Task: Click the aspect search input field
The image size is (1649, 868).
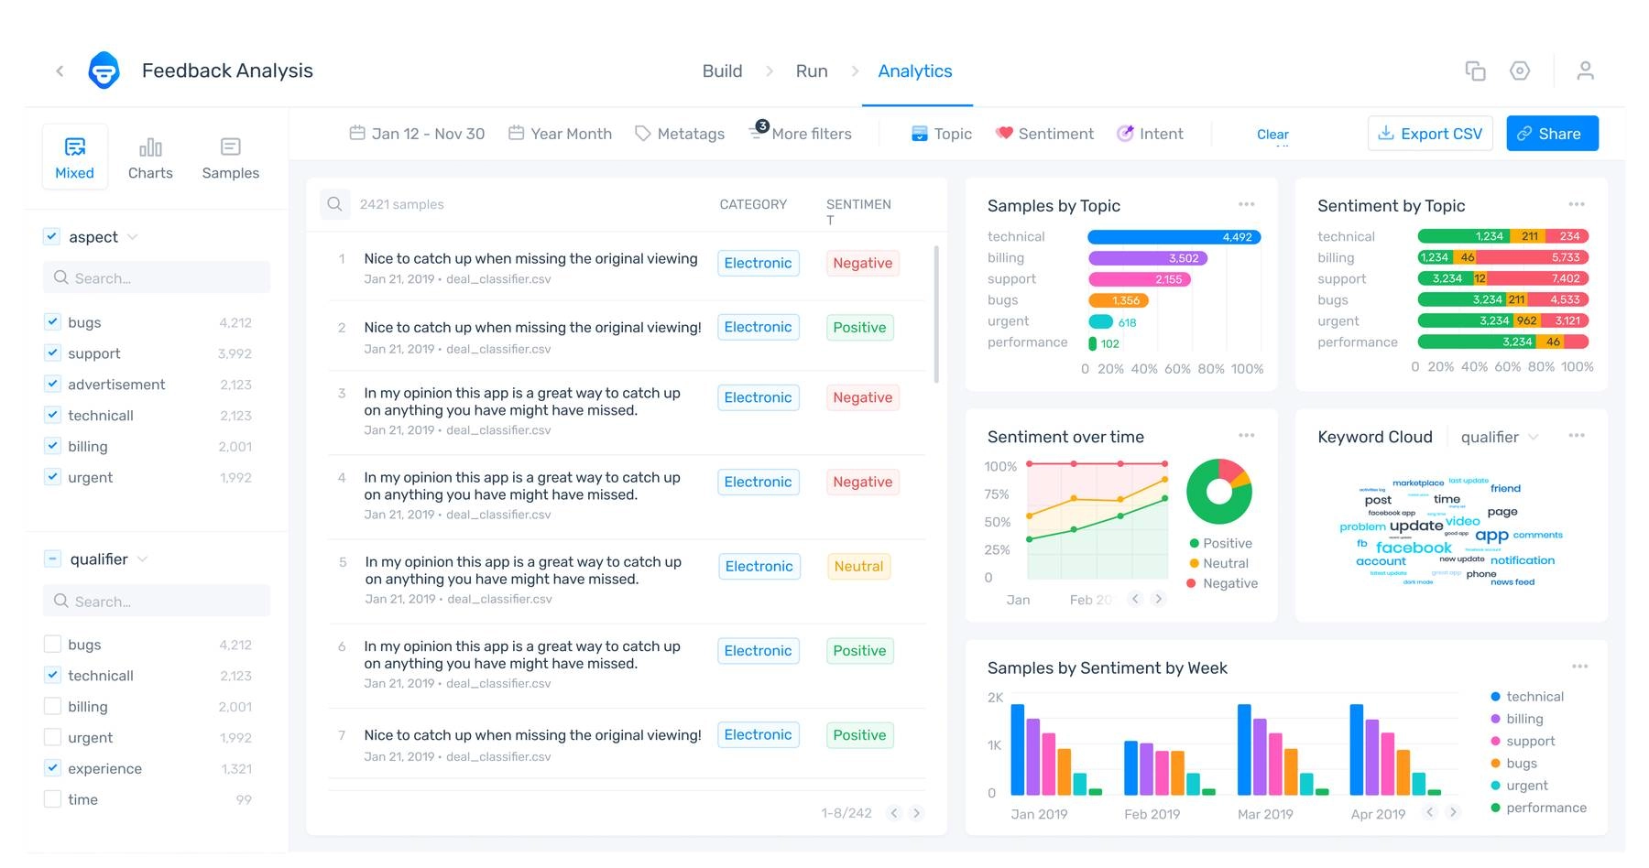Action: [157, 277]
